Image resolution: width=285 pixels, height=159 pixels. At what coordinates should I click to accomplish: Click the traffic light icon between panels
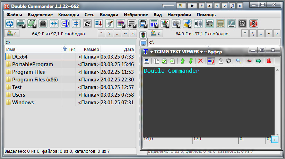(x=144, y=35)
